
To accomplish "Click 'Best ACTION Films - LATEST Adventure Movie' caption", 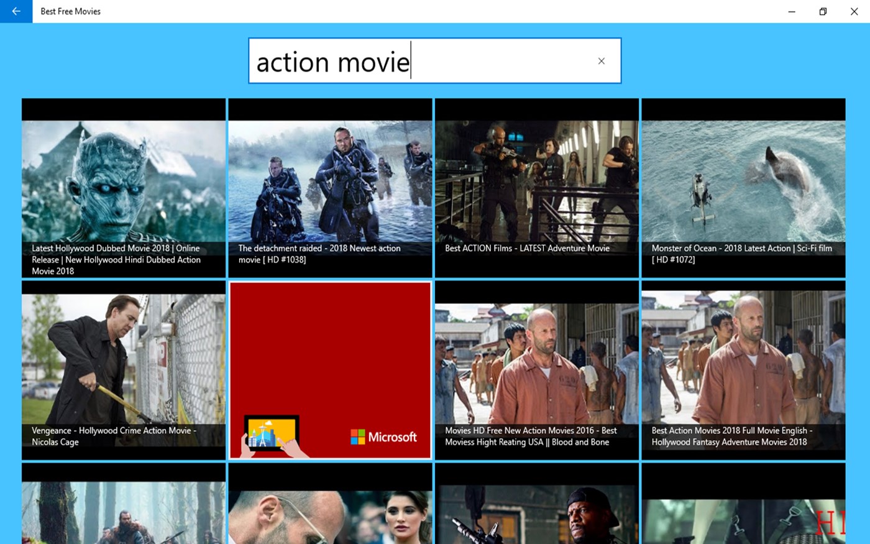I will coord(527,248).
